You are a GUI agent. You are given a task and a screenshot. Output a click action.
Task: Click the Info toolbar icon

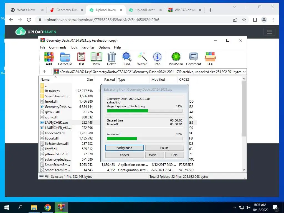157,59
